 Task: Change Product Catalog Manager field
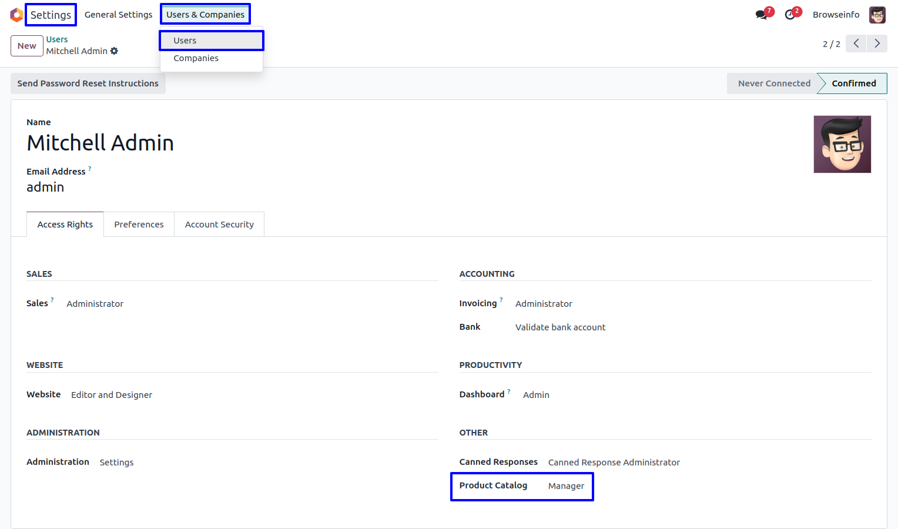[566, 486]
